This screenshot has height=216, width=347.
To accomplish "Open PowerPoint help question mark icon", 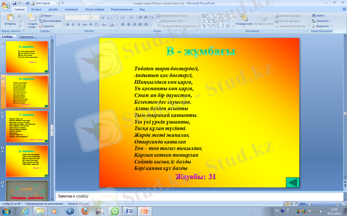I will point(343,9).
